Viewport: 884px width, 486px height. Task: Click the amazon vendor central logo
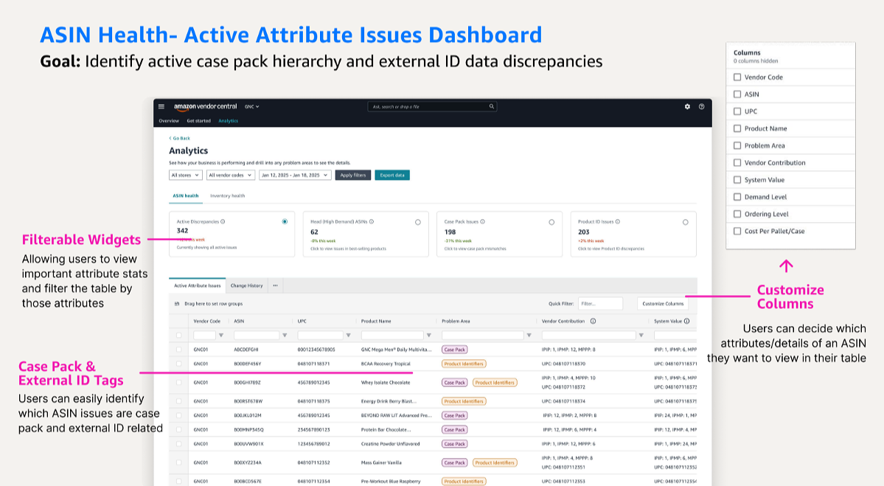[x=205, y=106]
